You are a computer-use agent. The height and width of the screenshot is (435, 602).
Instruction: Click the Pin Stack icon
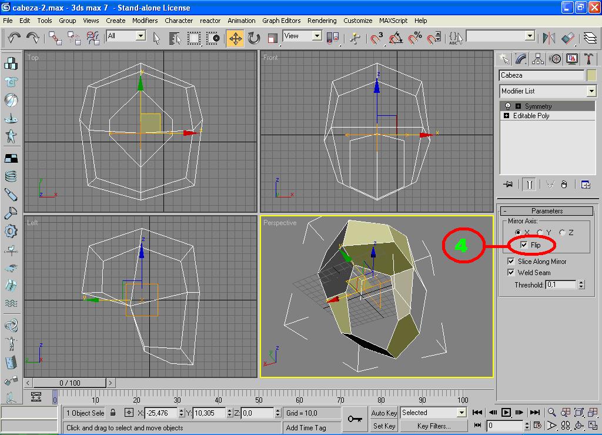pyautogui.click(x=508, y=185)
